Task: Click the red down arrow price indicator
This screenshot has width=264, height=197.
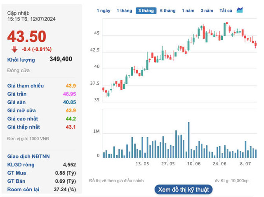Action: point(14,49)
